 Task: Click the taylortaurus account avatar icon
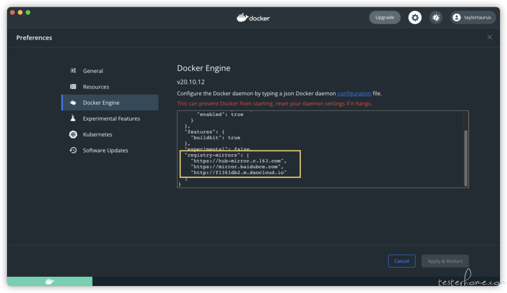(457, 17)
